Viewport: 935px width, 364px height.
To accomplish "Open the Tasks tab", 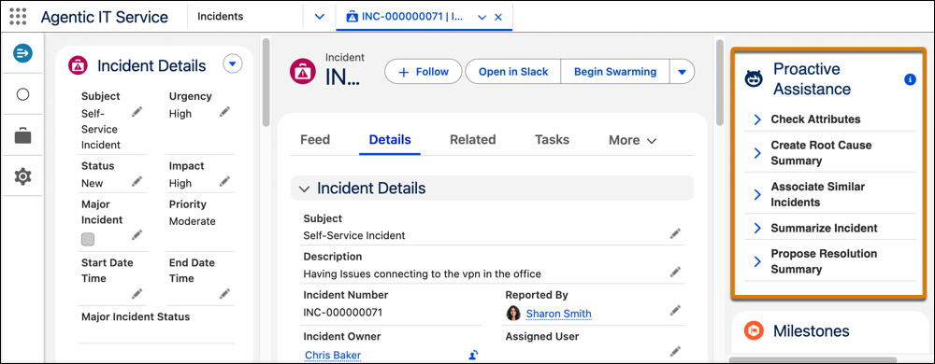I will [x=553, y=140].
